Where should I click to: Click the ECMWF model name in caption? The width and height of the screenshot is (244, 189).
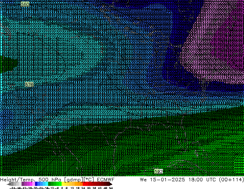coord(106,180)
